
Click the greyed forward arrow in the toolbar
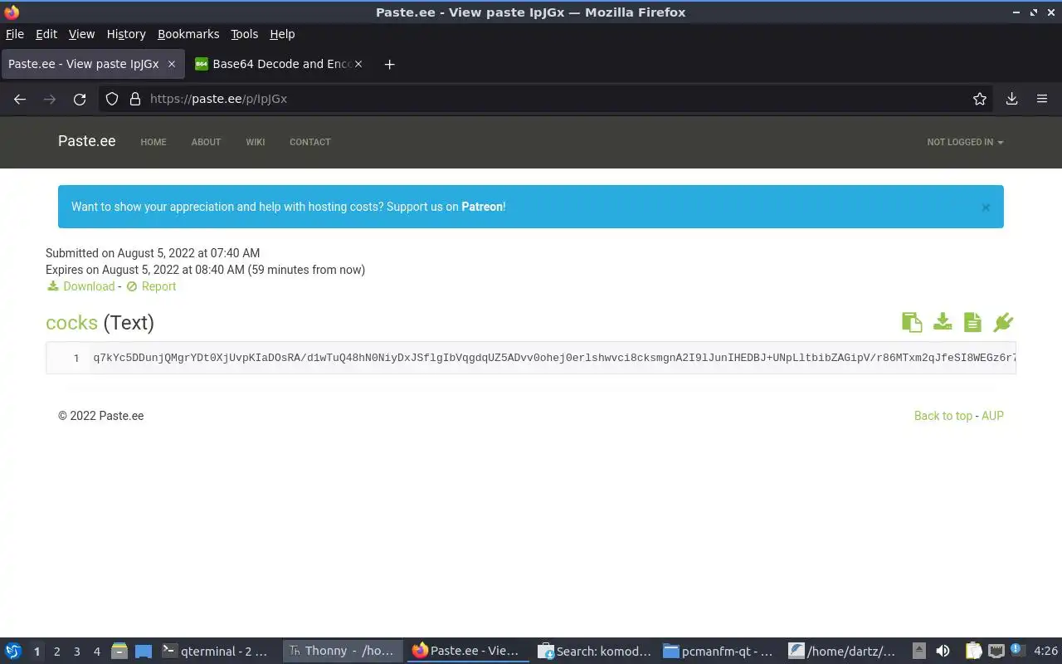click(x=50, y=99)
